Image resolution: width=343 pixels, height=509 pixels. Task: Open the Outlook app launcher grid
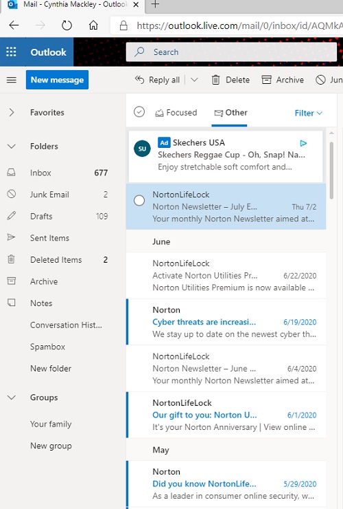[12, 52]
